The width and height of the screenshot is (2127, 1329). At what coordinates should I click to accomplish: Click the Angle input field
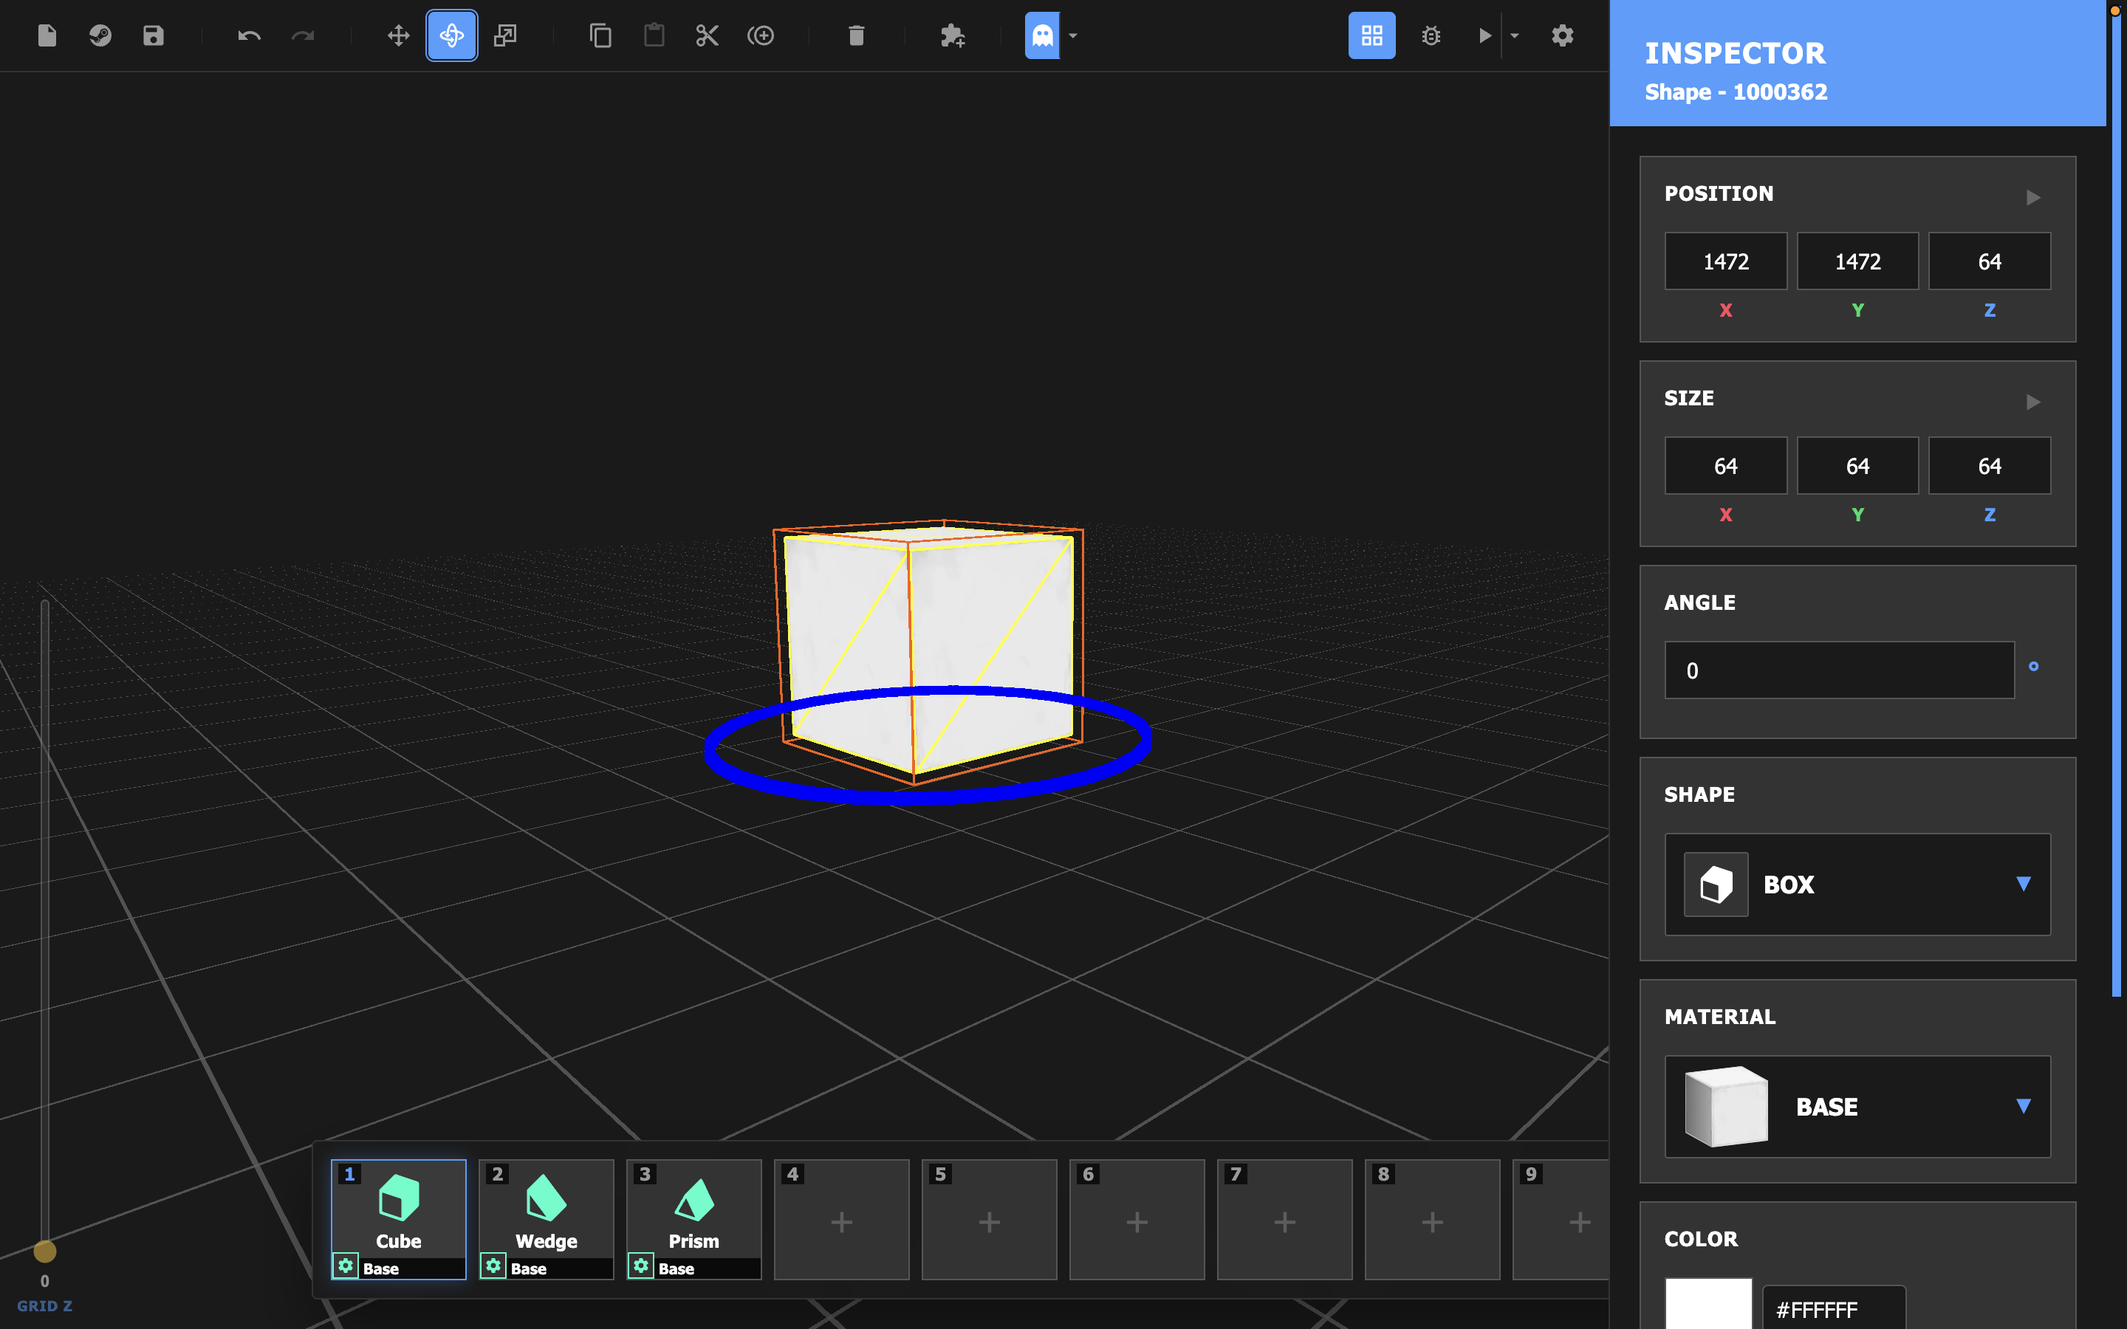(x=1839, y=670)
